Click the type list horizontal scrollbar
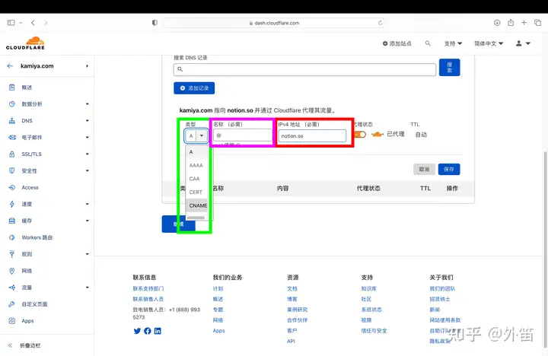 click(x=196, y=218)
